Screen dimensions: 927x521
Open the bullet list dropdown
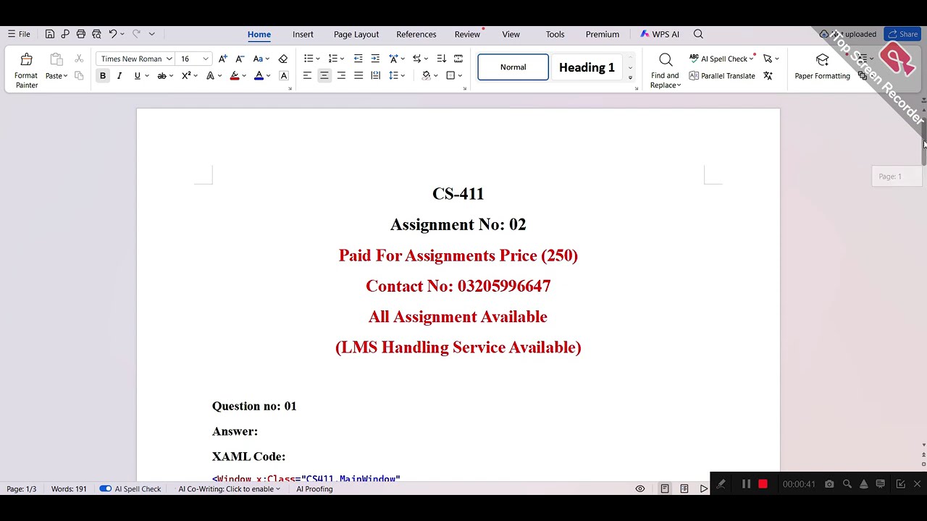317,59
